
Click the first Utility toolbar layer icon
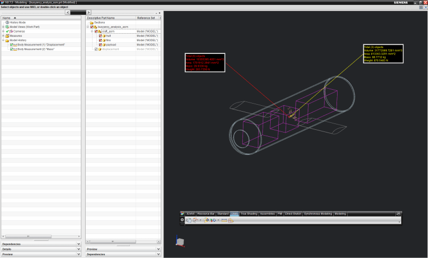pyautogui.click(x=189, y=220)
